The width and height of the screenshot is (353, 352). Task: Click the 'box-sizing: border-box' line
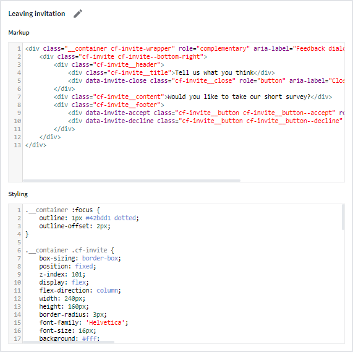click(80, 259)
